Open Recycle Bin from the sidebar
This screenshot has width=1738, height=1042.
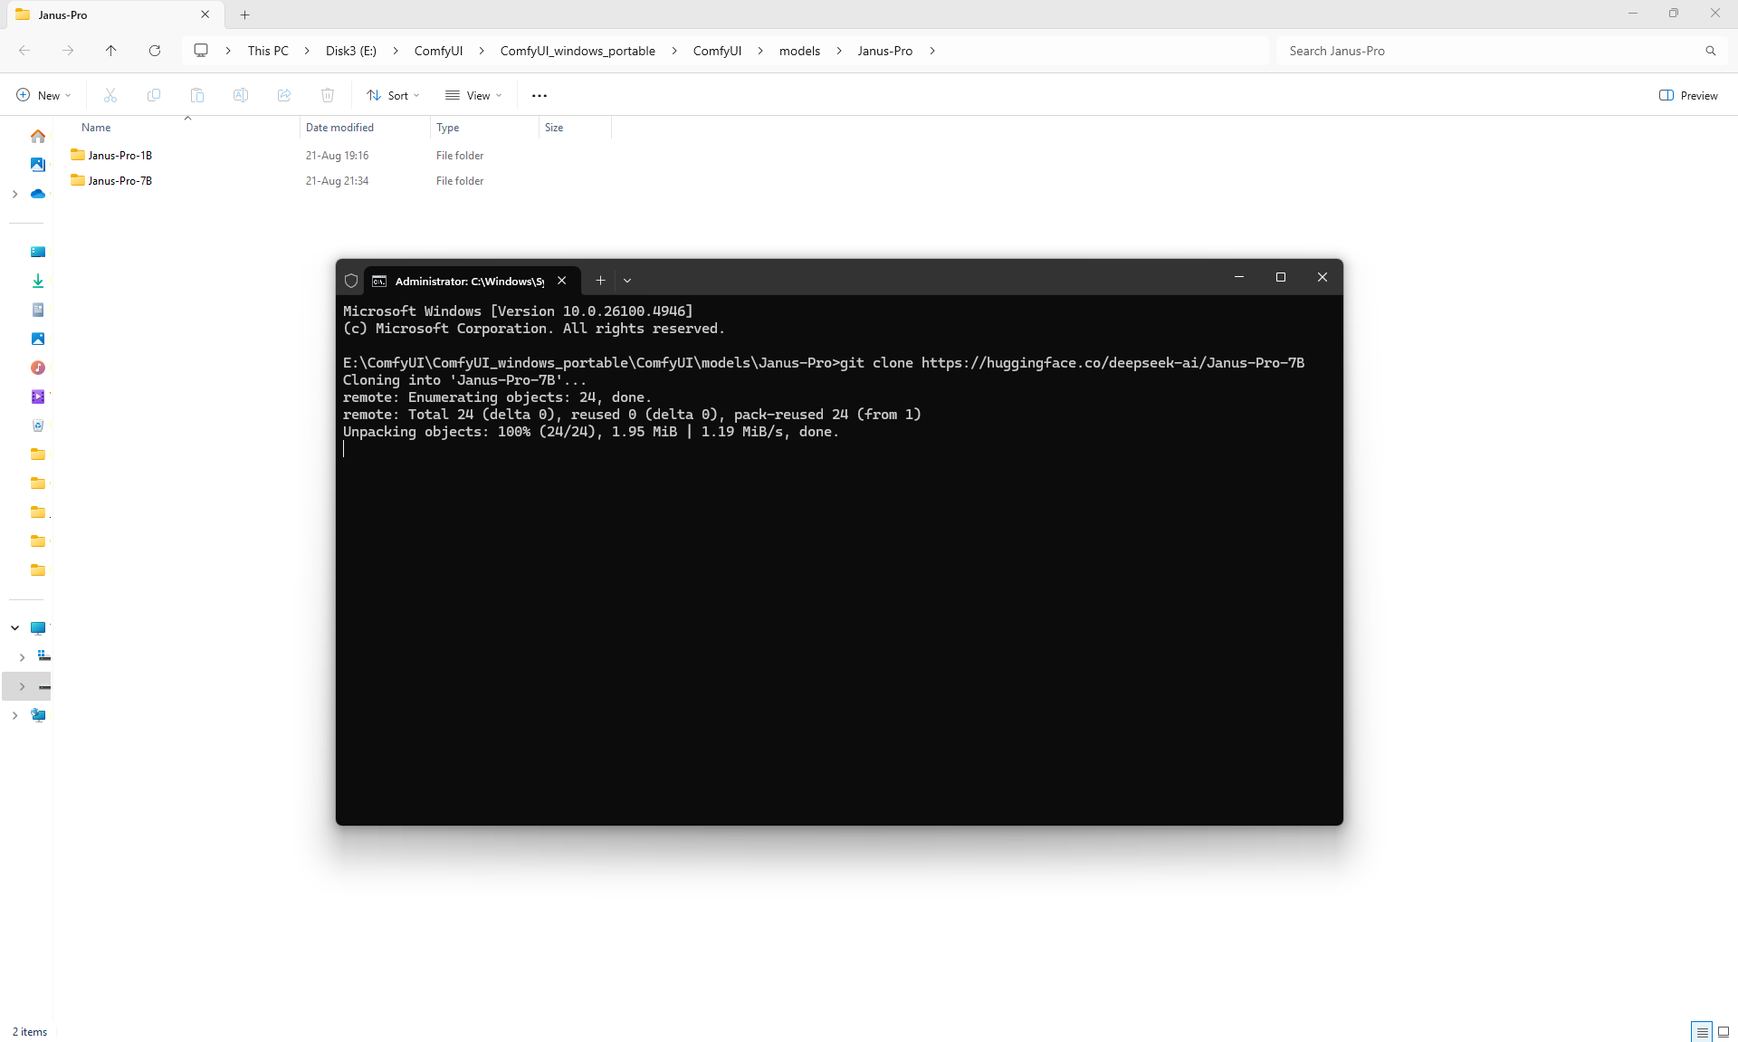pos(38,425)
